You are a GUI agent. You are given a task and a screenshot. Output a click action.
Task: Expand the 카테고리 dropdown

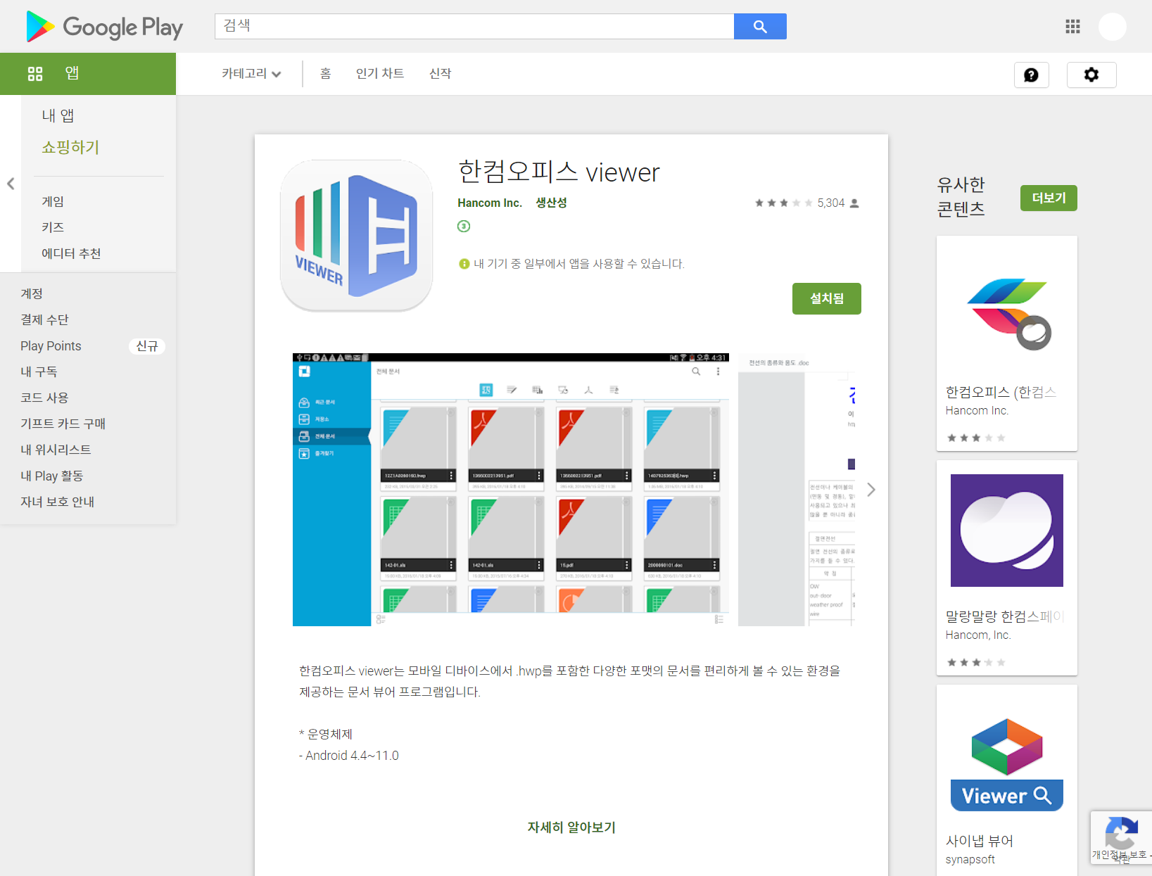251,73
